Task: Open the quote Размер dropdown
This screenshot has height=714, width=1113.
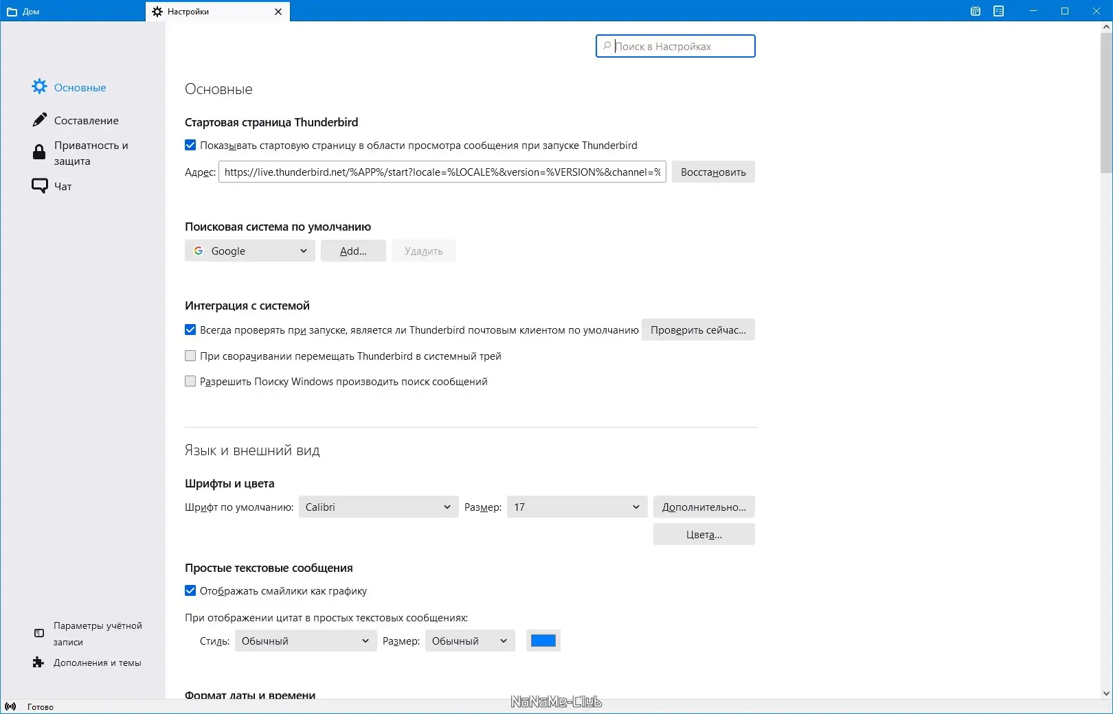Action: [x=470, y=641]
